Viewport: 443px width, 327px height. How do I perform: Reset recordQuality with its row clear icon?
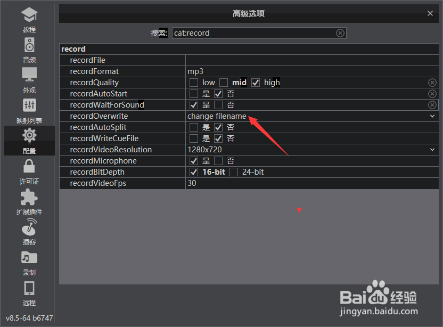coord(432,83)
